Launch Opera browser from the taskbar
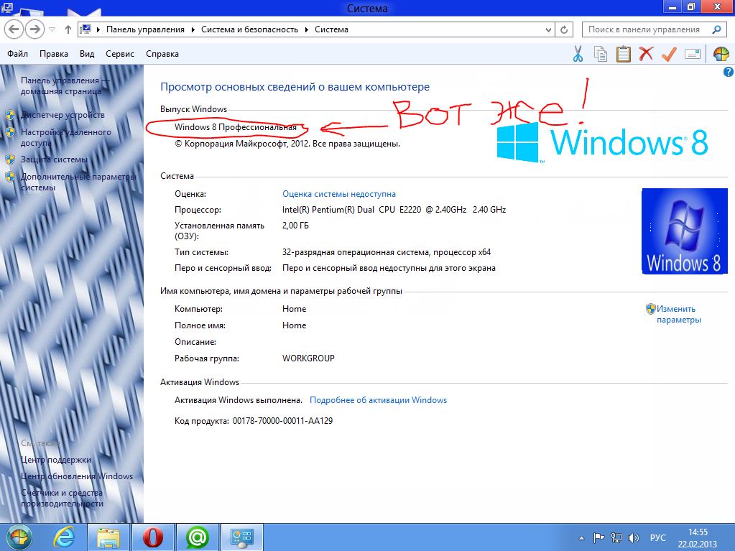Screen dimensions: 735x551 (153, 537)
